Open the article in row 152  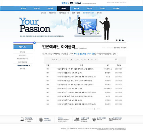tap(70, 73)
